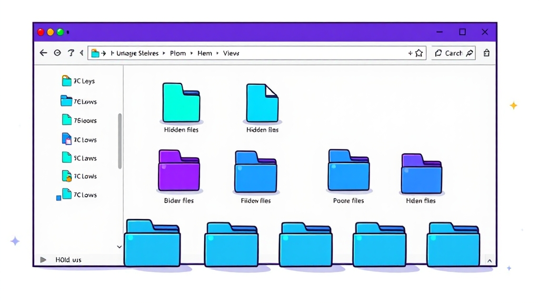Open the teal Hidden files folder
This screenshot has width=539, height=303.
pos(181,103)
